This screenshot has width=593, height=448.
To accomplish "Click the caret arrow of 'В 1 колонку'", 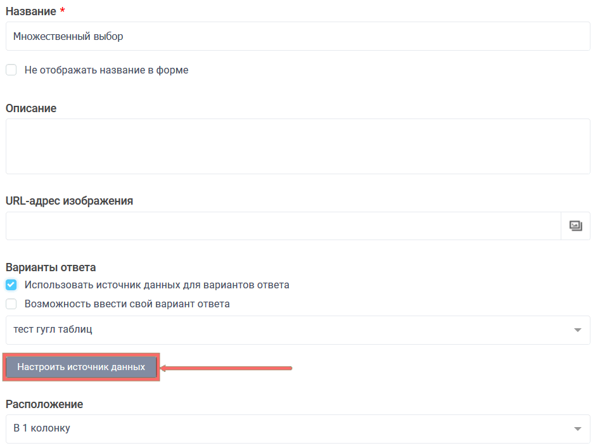I will coord(577,429).
